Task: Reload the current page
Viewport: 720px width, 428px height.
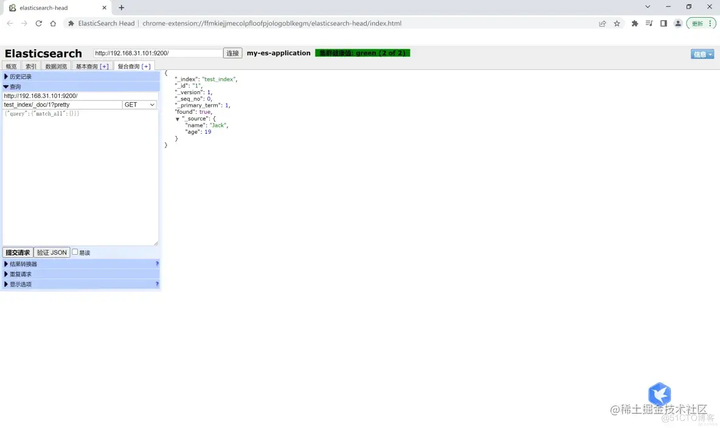Action: [38, 24]
